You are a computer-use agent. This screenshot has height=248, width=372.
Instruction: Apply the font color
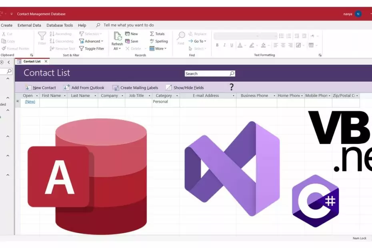click(x=240, y=45)
